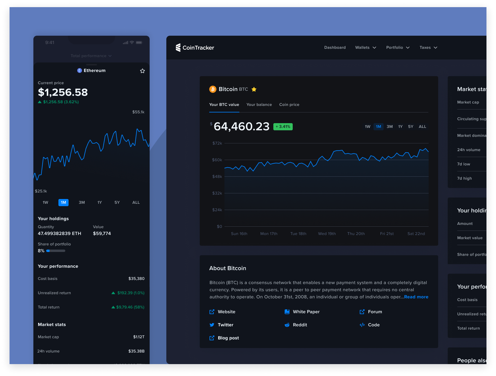Select ALL range on Ethereum mobile chart
Image resolution: width=496 pixels, height=376 pixels.
click(136, 203)
